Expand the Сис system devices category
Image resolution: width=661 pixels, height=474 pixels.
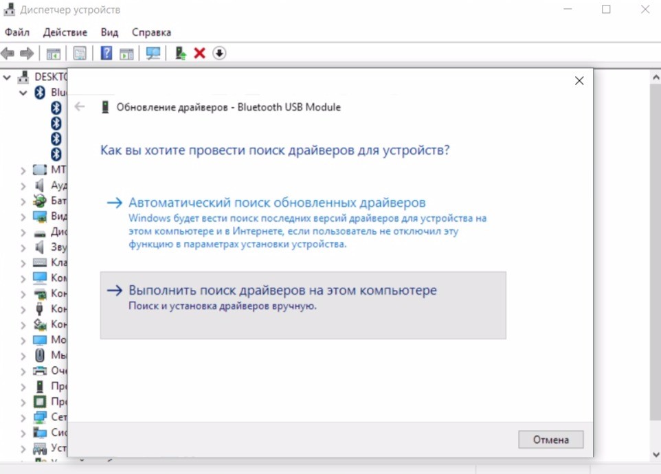[23, 433]
